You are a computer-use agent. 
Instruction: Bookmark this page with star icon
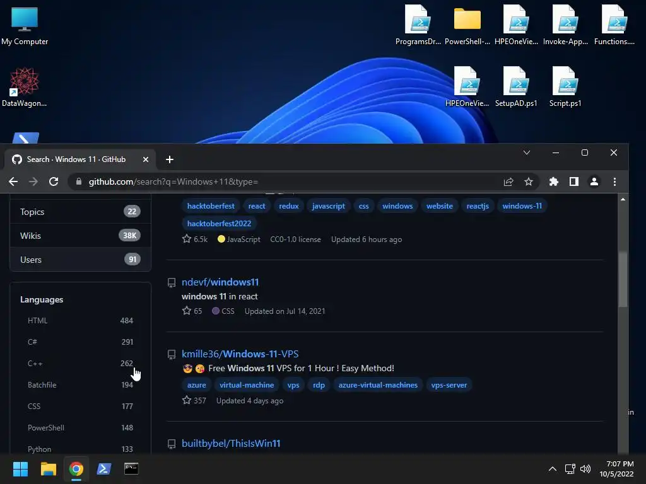(529, 181)
